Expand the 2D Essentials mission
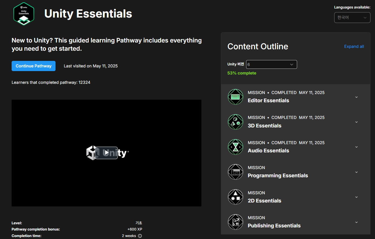This screenshot has height=239, width=375. (357, 197)
